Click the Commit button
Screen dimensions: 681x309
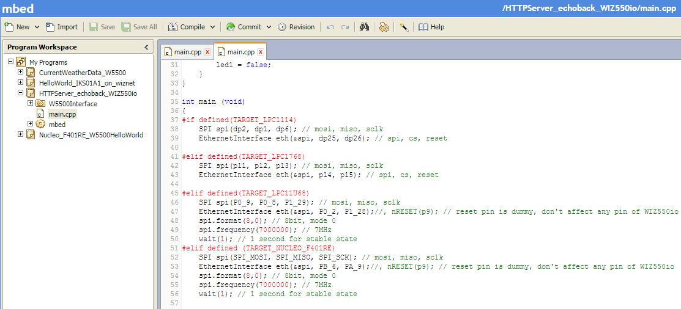tap(244, 27)
